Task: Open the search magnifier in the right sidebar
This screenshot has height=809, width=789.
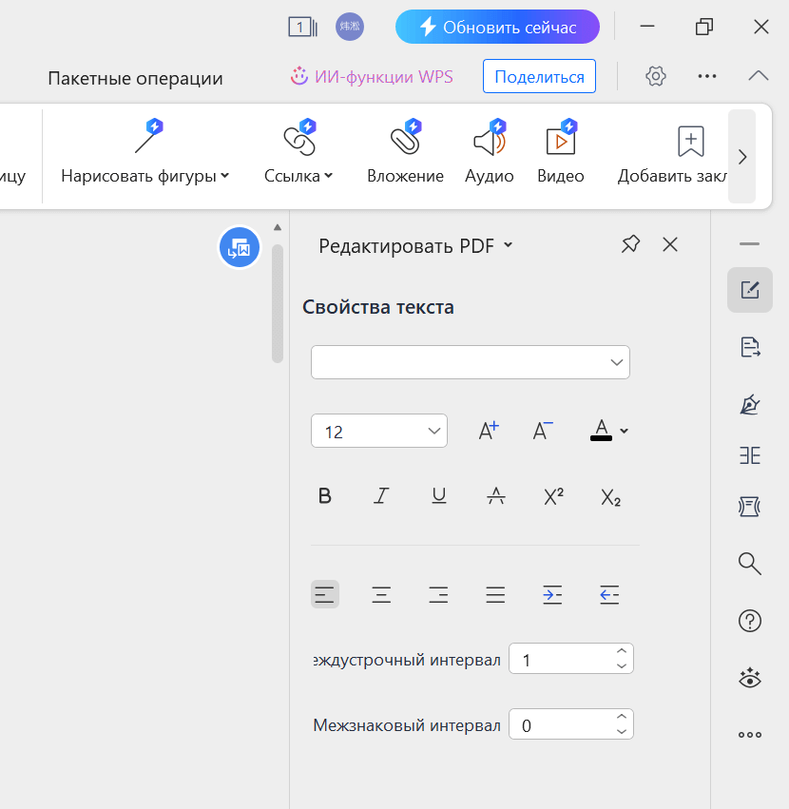Action: (749, 564)
